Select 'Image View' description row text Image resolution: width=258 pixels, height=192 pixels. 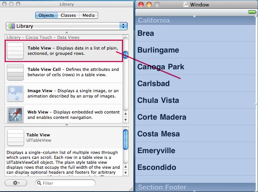click(73, 93)
